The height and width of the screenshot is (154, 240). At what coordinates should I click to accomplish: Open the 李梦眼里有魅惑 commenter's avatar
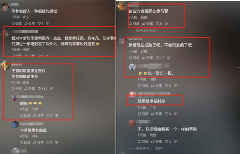(x=15, y=124)
